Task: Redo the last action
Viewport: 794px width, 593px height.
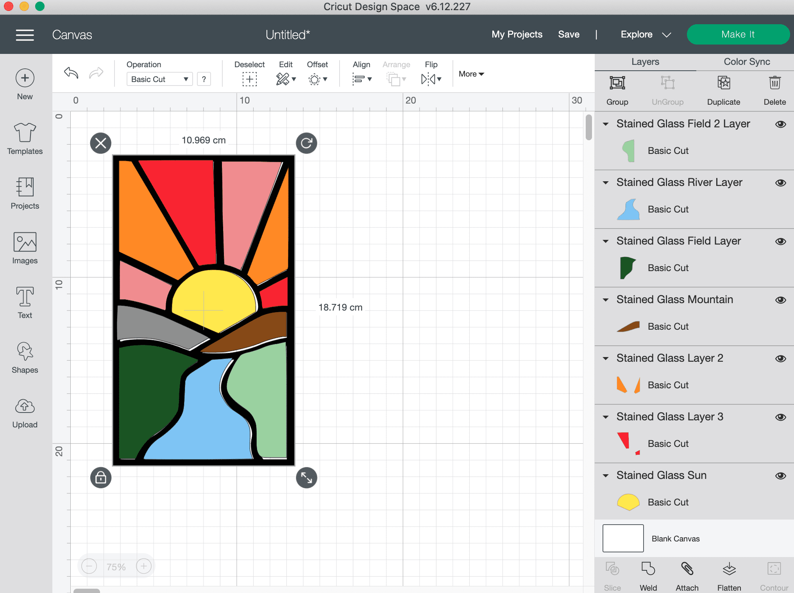Action: 96,73
